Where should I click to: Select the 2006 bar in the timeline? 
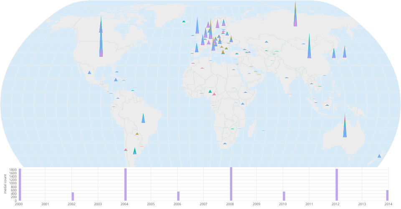click(178, 196)
